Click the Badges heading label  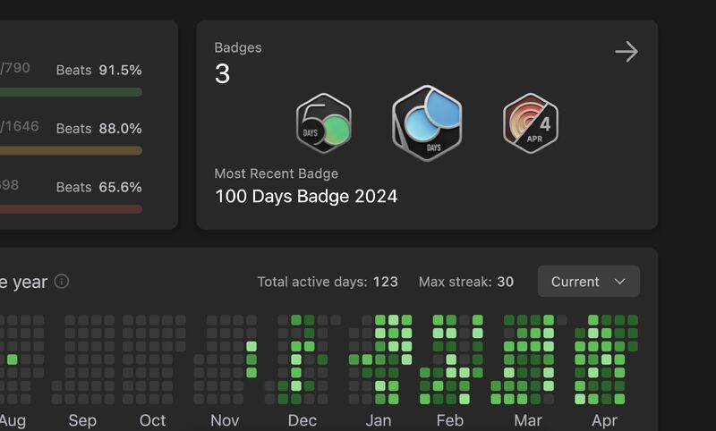tap(238, 47)
